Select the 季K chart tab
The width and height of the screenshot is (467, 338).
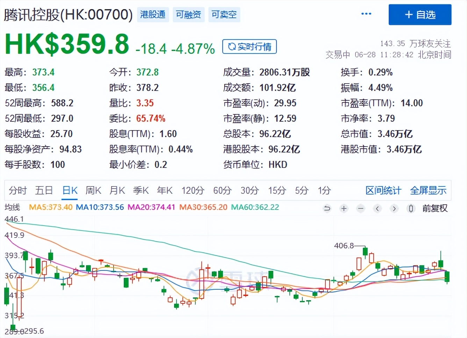[x=141, y=190]
